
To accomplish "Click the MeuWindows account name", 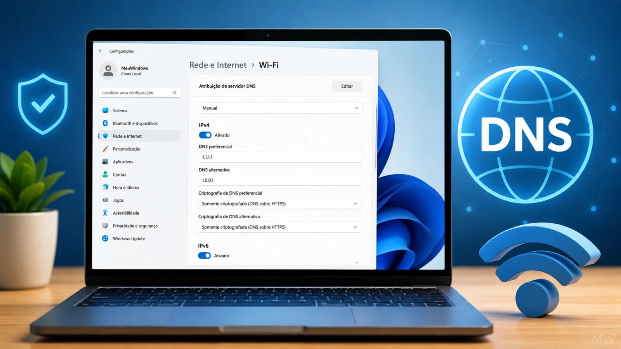I will click(134, 68).
